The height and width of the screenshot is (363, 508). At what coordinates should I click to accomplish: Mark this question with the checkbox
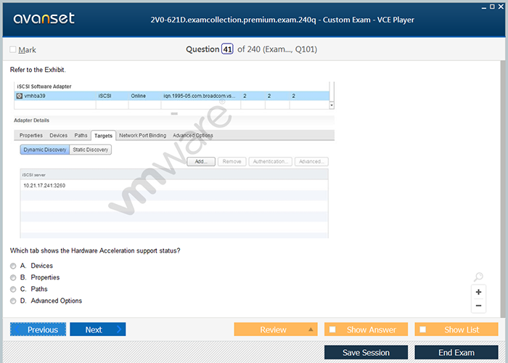point(13,50)
